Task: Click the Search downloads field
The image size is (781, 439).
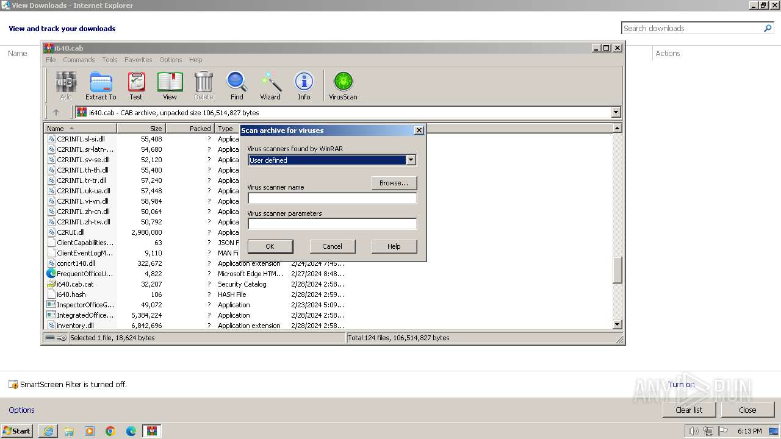Action: click(x=692, y=28)
